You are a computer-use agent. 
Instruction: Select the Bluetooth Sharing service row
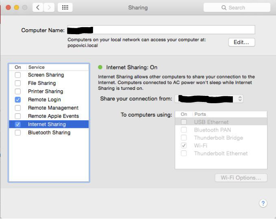pos(49,132)
